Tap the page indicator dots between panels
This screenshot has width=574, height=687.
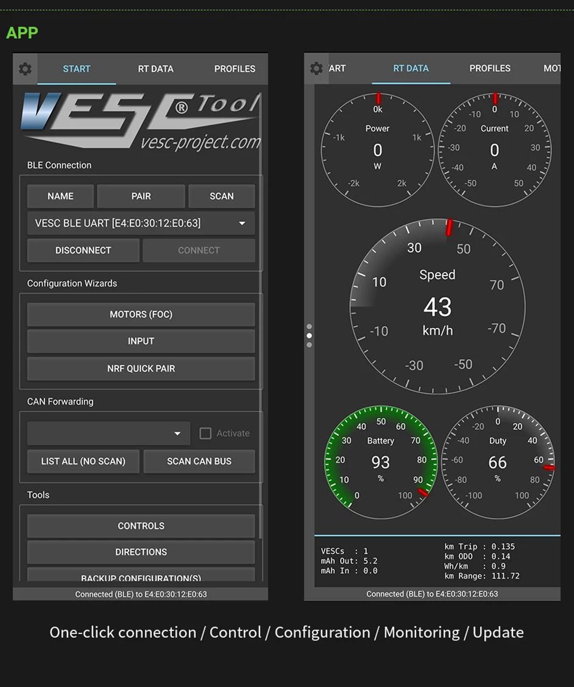tap(309, 335)
